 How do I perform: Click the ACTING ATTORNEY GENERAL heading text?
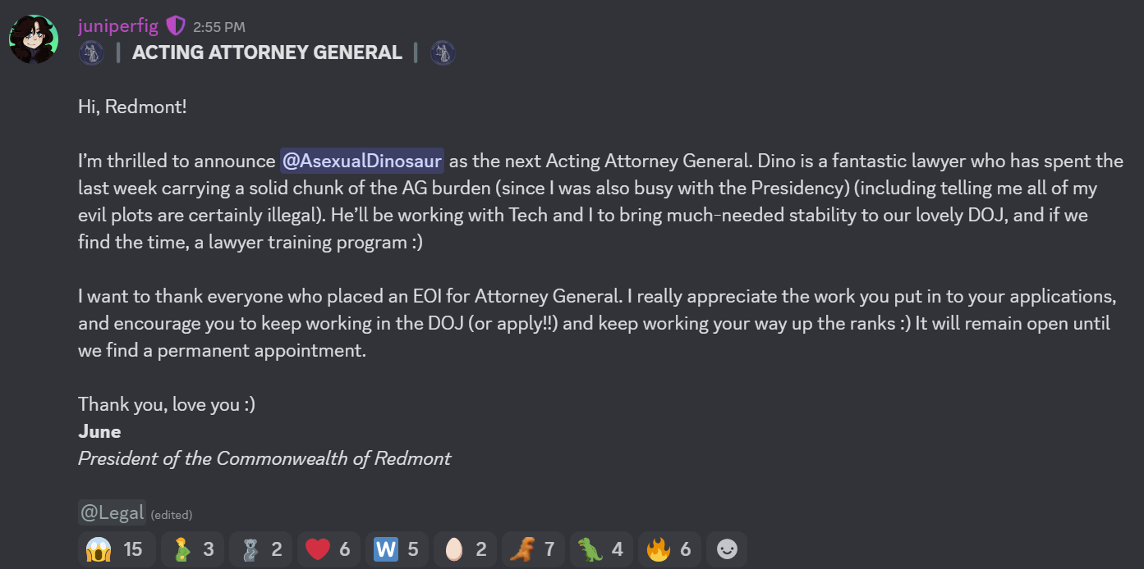[267, 53]
